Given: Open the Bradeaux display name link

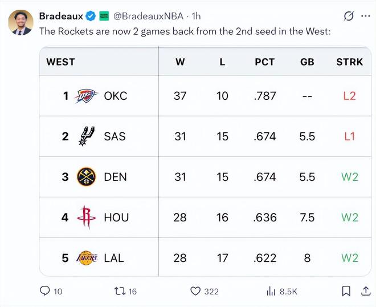Looking at the screenshot, I should click(x=61, y=16).
